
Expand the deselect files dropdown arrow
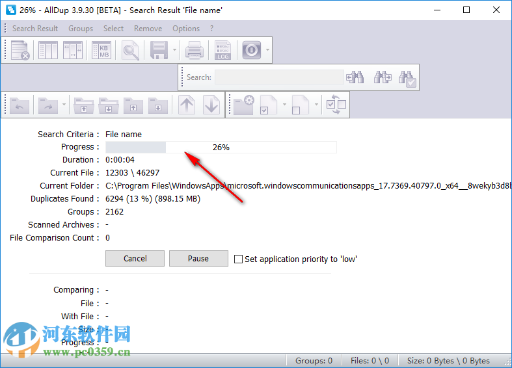pyautogui.click(x=316, y=105)
